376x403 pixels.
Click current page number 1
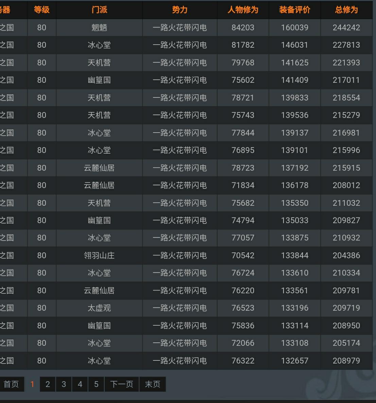pos(32,384)
